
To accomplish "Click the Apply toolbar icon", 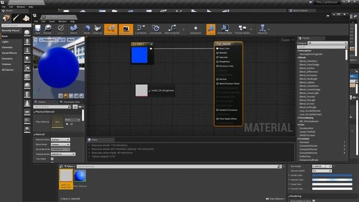I will click(61, 29).
